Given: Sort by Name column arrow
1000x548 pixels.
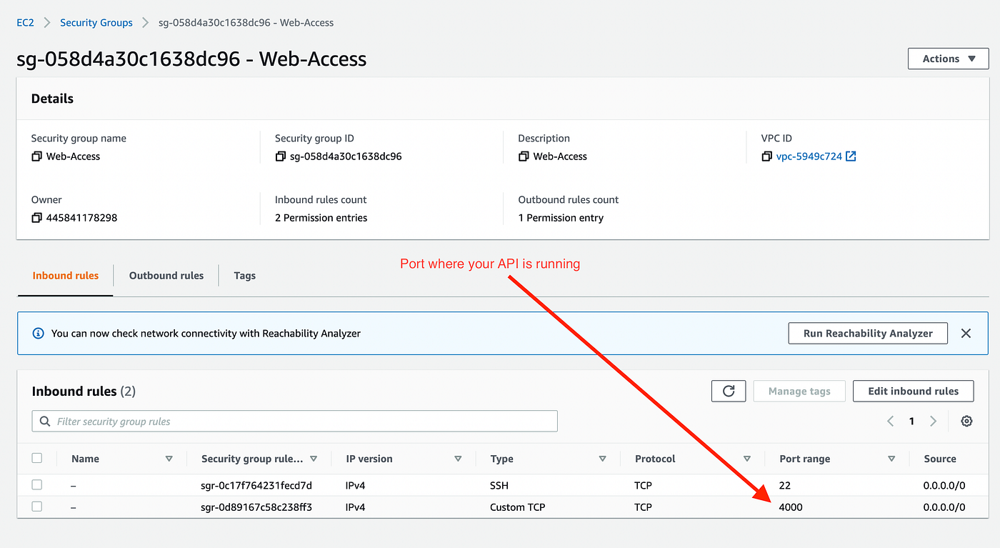Looking at the screenshot, I should [169, 459].
